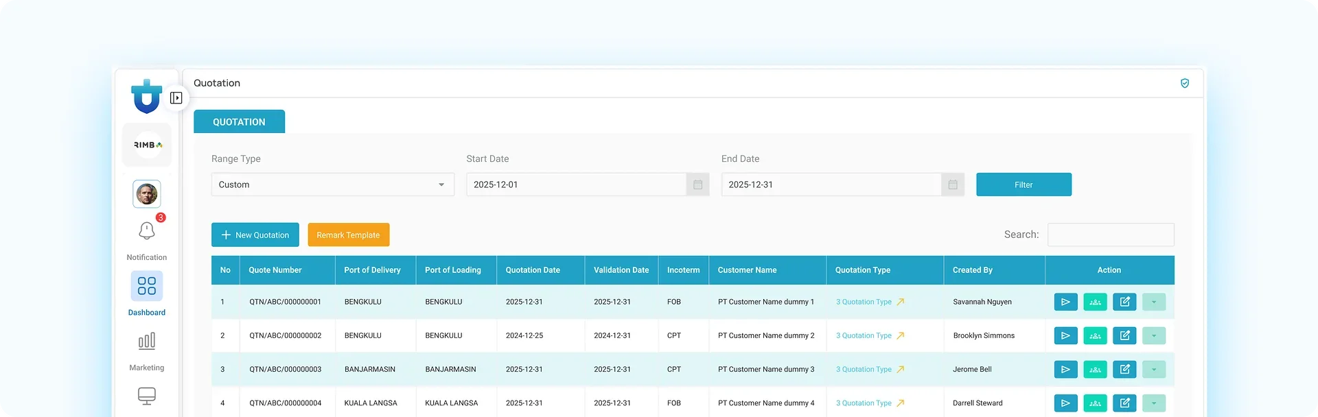Image resolution: width=1318 pixels, height=417 pixels.
Task: Open 3 Quotation Type link for row 2
Action: 870,335
